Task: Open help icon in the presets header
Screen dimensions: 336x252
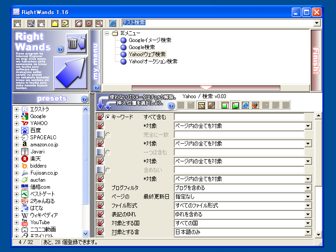Action: click(84, 99)
